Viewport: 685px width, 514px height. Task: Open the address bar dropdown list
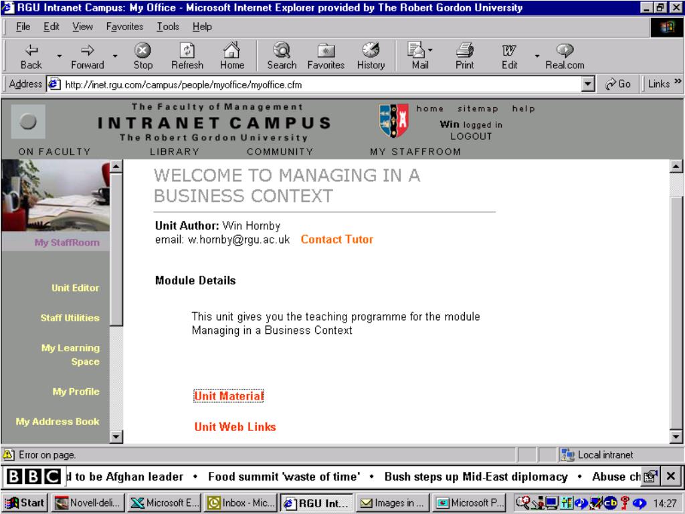click(x=589, y=84)
